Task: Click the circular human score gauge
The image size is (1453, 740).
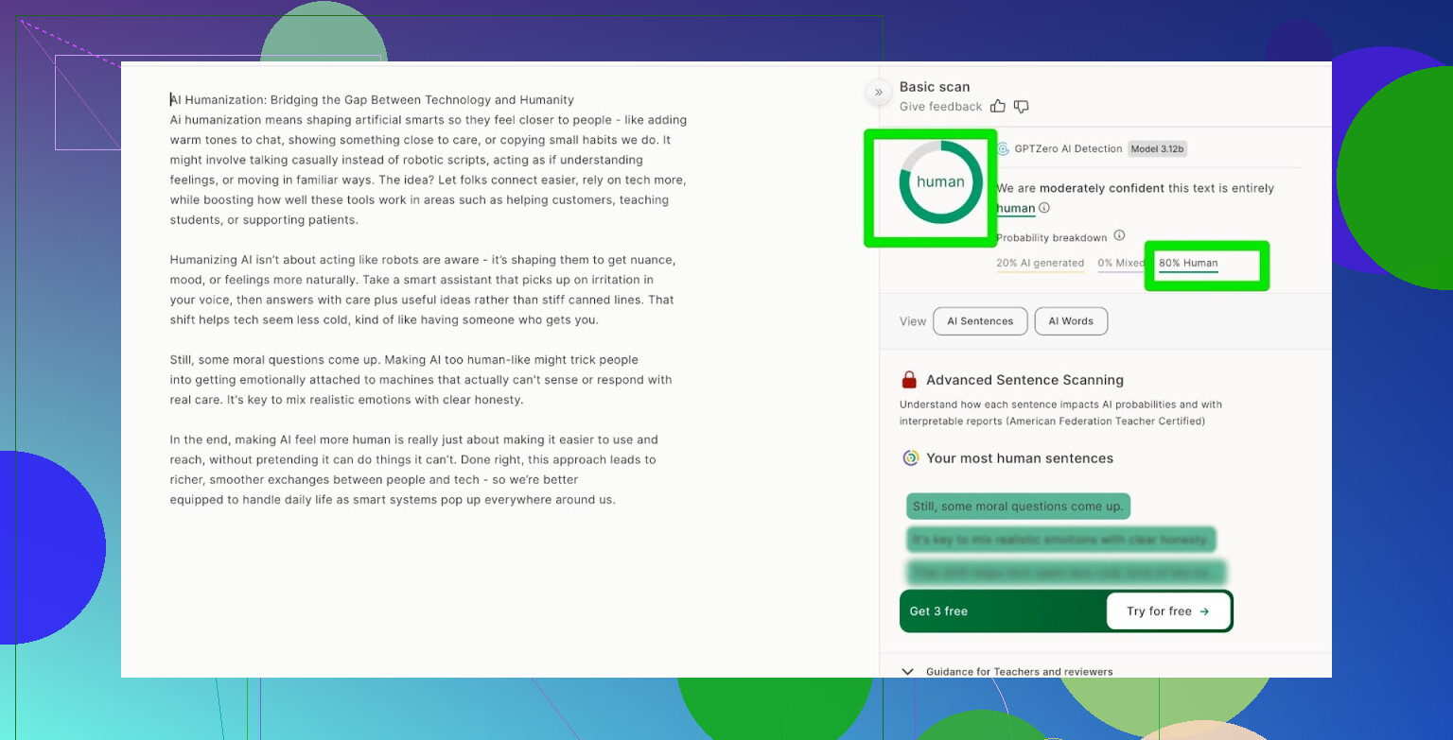Action: (x=940, y=182)
